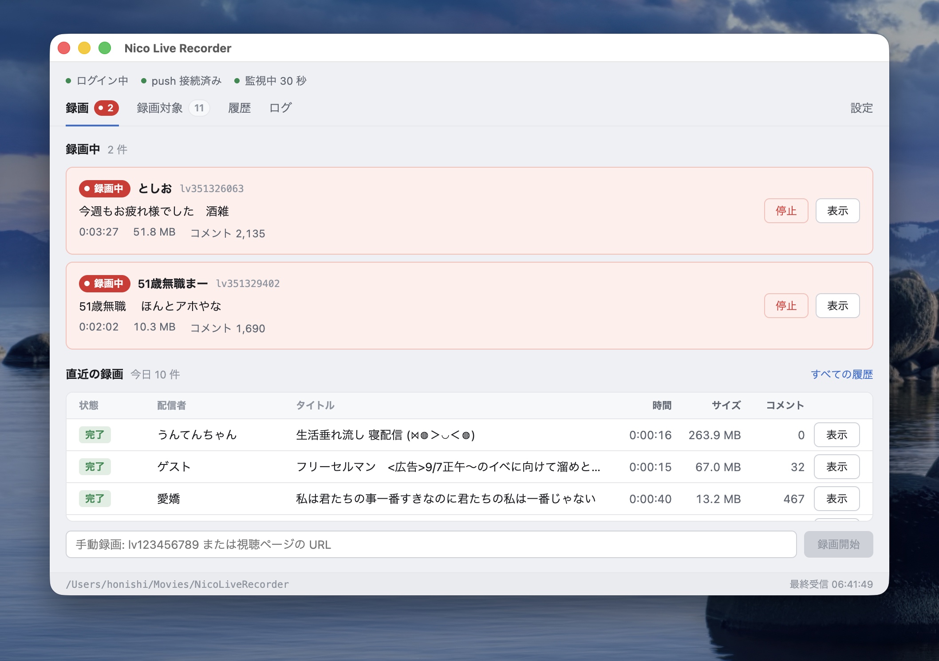Click the 録画開始 button
Viewport: 939px width, 661px height.
(x=838, y=544)
